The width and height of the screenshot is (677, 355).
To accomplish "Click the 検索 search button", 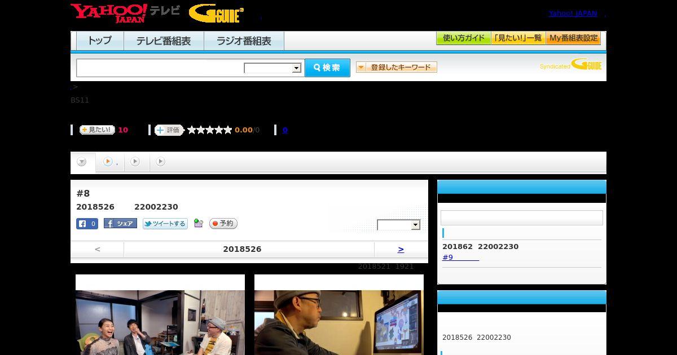I will (327, 68).
